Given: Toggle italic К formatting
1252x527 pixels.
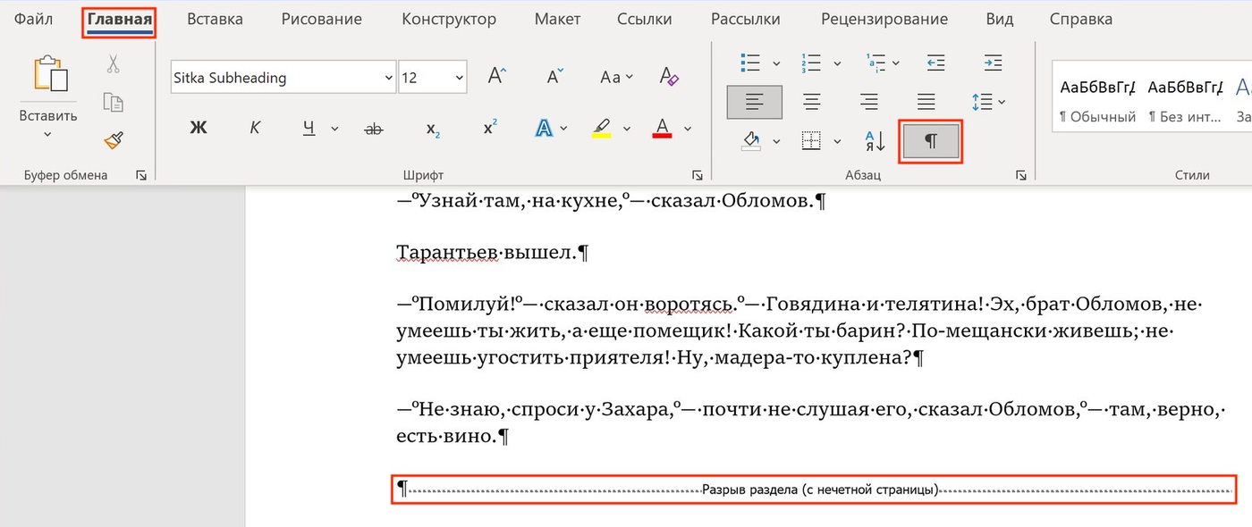Looking at the screenshot, I should [x=255, y=129].
